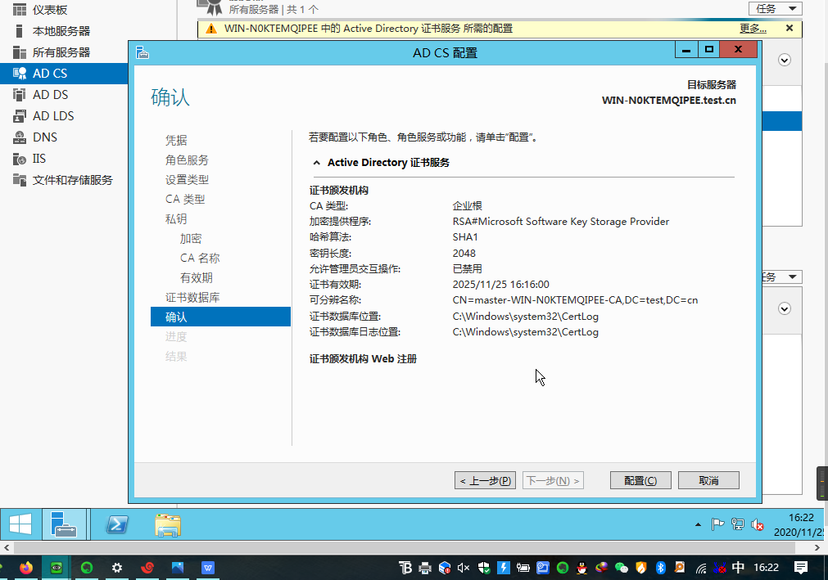Viewport: 828px width, 580px height.
Task: Click the 配置(C) configure button
Action: 640,480
